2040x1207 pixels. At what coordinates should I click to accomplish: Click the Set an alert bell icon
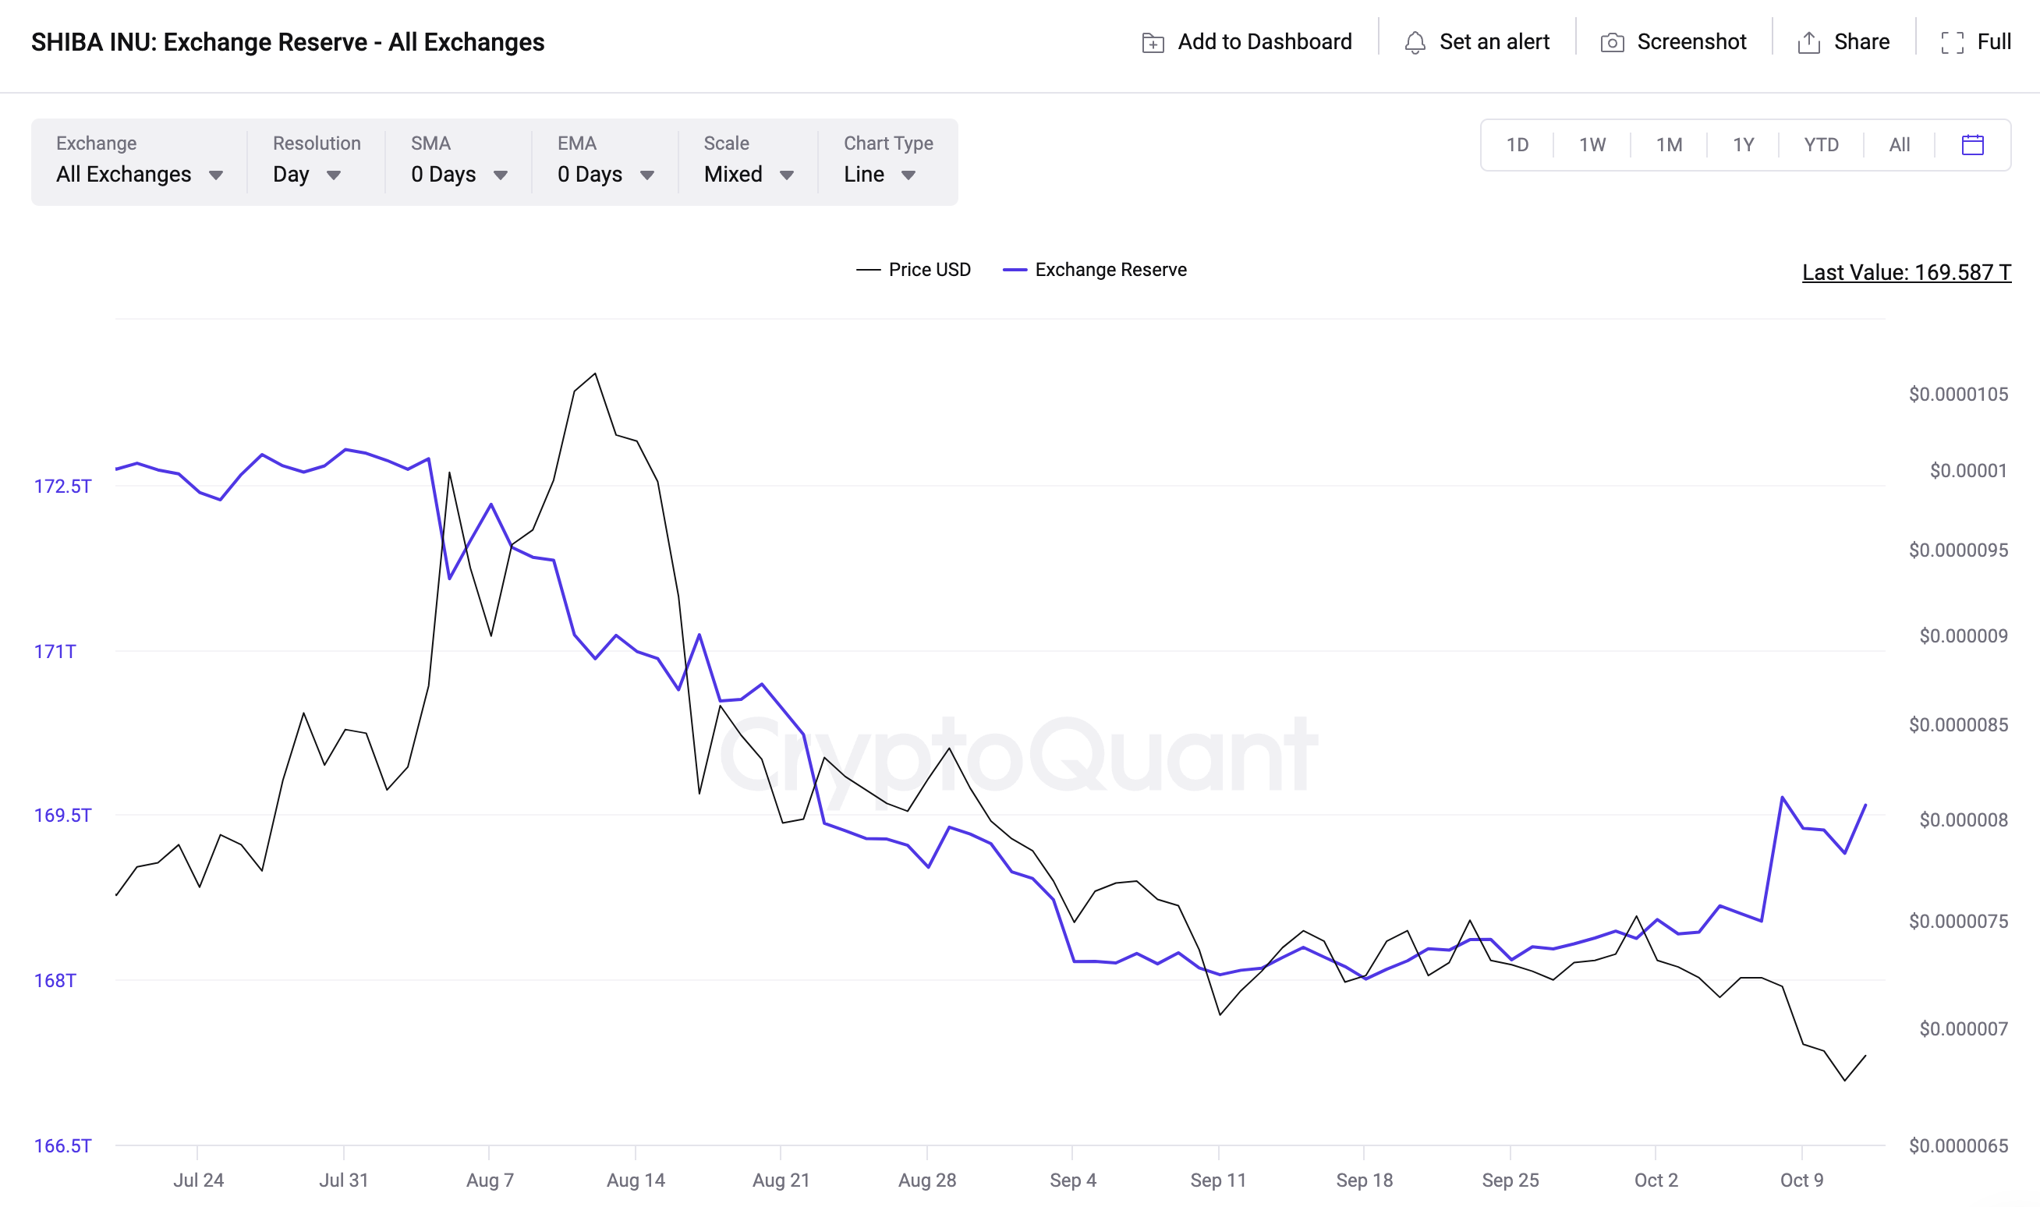(1415, 42)
